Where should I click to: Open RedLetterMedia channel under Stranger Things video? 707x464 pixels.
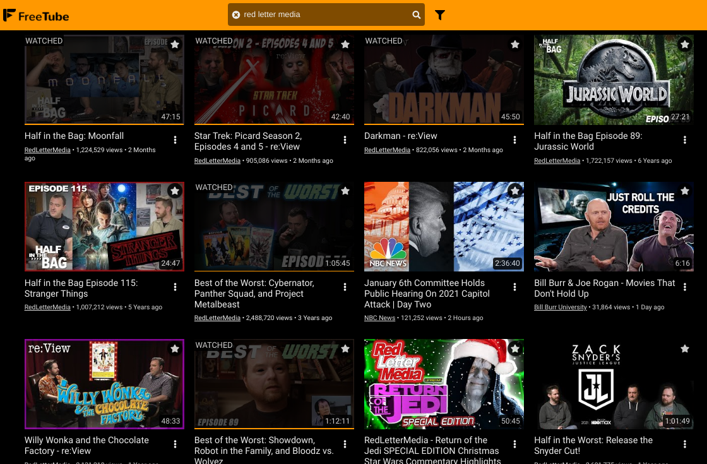point(47,307)
